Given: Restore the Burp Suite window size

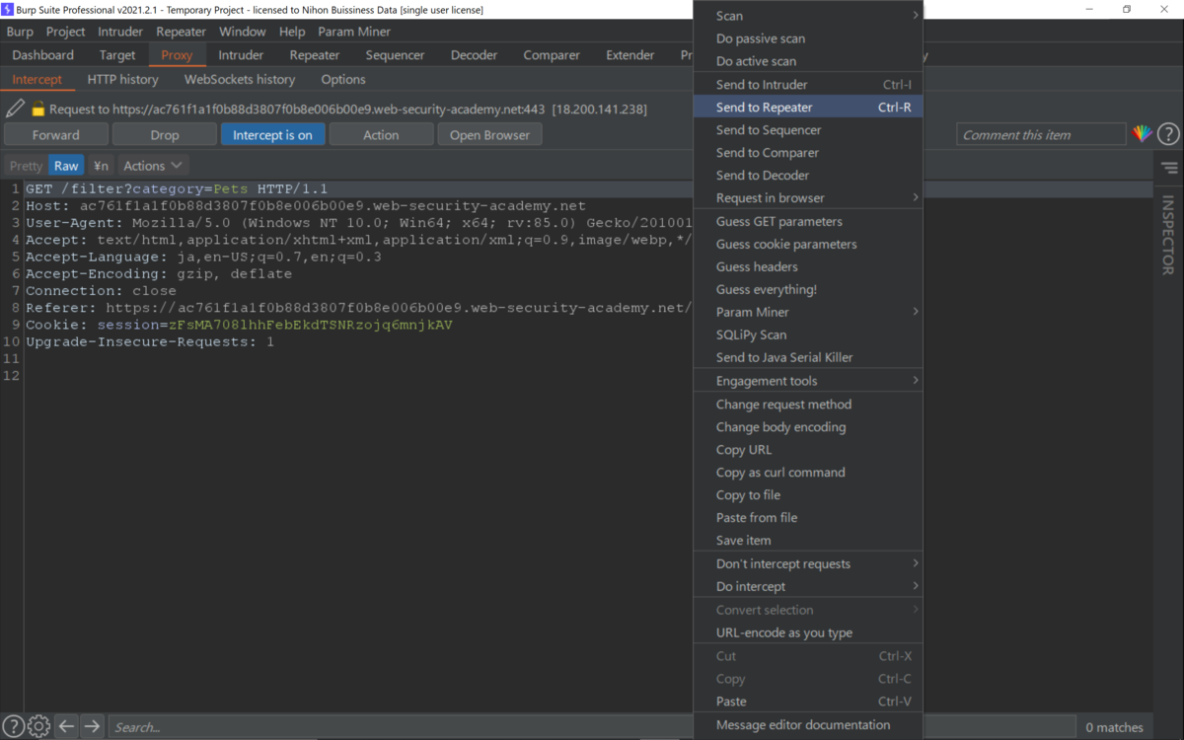Looking at the screenshot, I should 1127,9.
